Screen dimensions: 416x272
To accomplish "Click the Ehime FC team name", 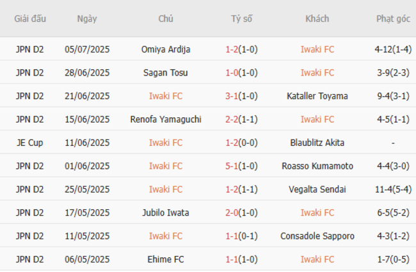I will coord(166,259).
